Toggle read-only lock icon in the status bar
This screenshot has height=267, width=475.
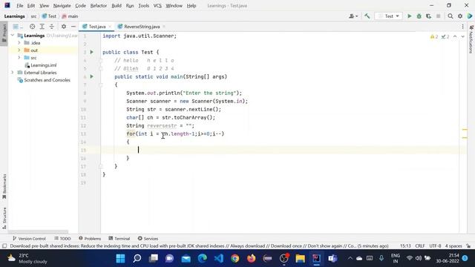(468, 245)
